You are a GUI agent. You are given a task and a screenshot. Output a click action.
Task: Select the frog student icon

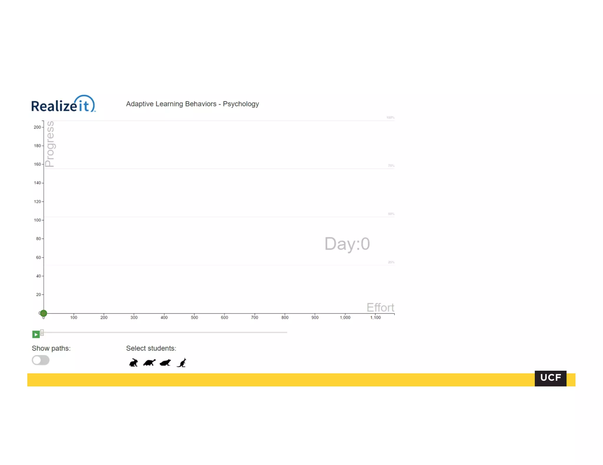(165, 362)
